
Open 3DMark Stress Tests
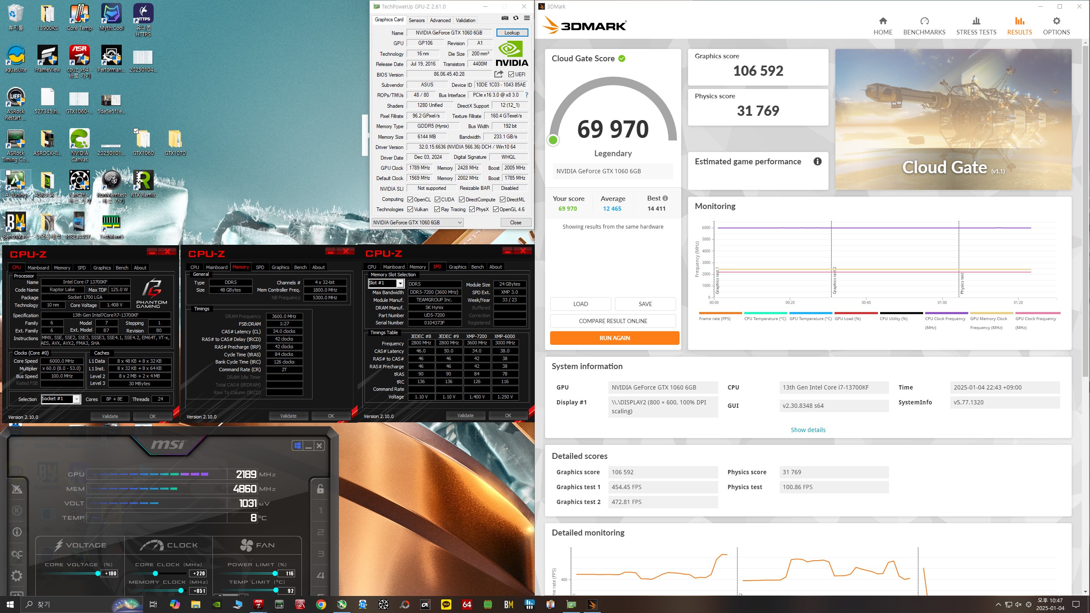(976, 26)
